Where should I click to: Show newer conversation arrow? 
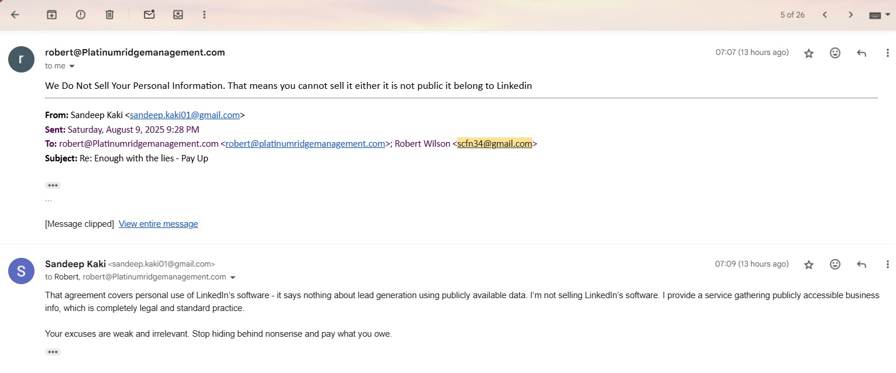[825, 15]
